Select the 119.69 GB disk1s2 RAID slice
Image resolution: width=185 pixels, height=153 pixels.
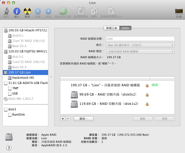pyautogui.click(x=117, y=104)
